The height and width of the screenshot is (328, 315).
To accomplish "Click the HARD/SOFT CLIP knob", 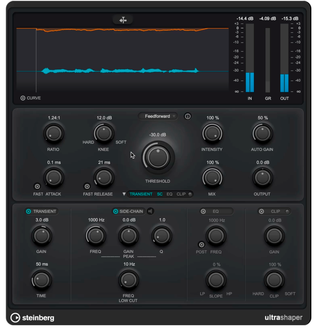I will click(x=274, y=280).
